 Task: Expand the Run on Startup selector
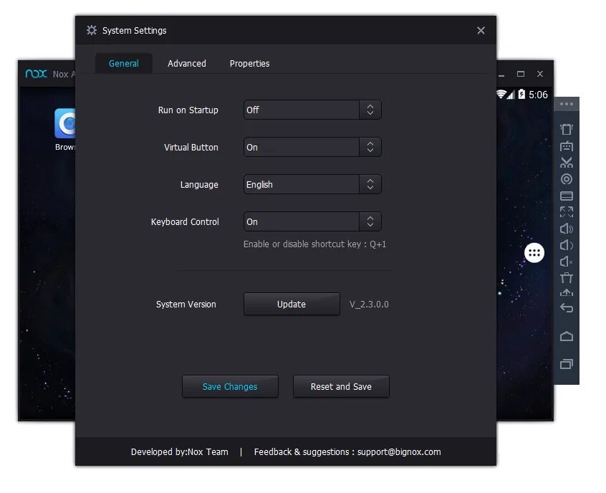point(370,110)
